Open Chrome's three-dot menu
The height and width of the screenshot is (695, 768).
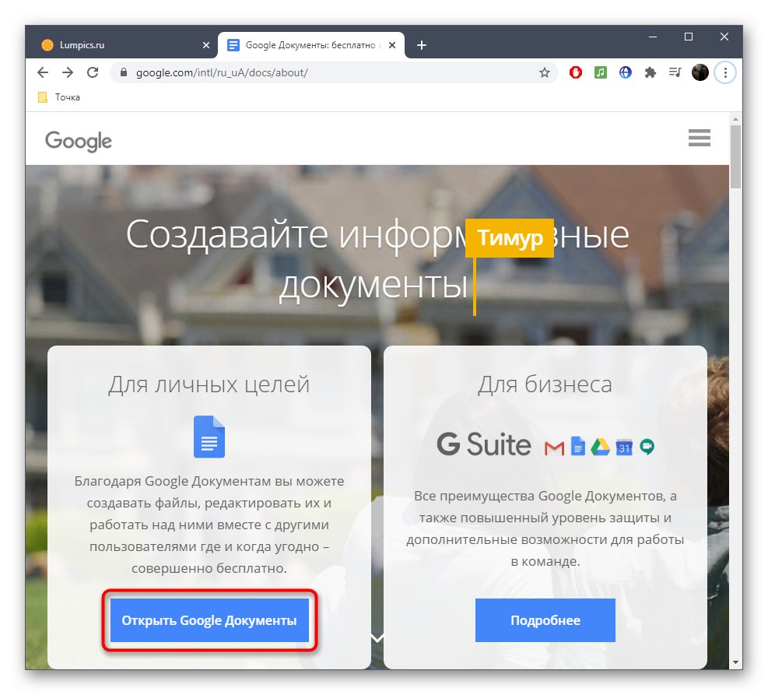(725, 72)
